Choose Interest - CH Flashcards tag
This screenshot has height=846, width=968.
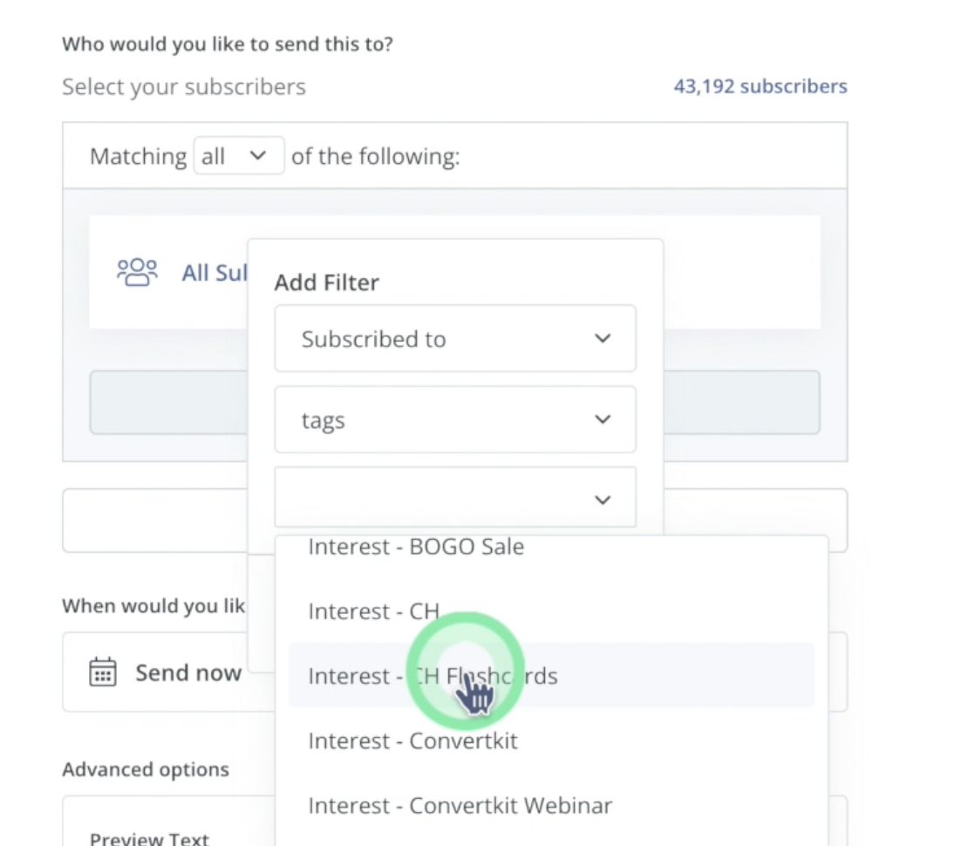click(551, 676)
